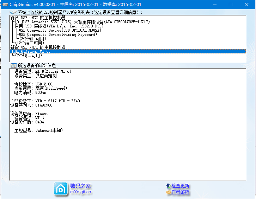Viewport: 256px width, 200px height.
Task: Click the 作者邮箱 link
Action: point(180,192)
